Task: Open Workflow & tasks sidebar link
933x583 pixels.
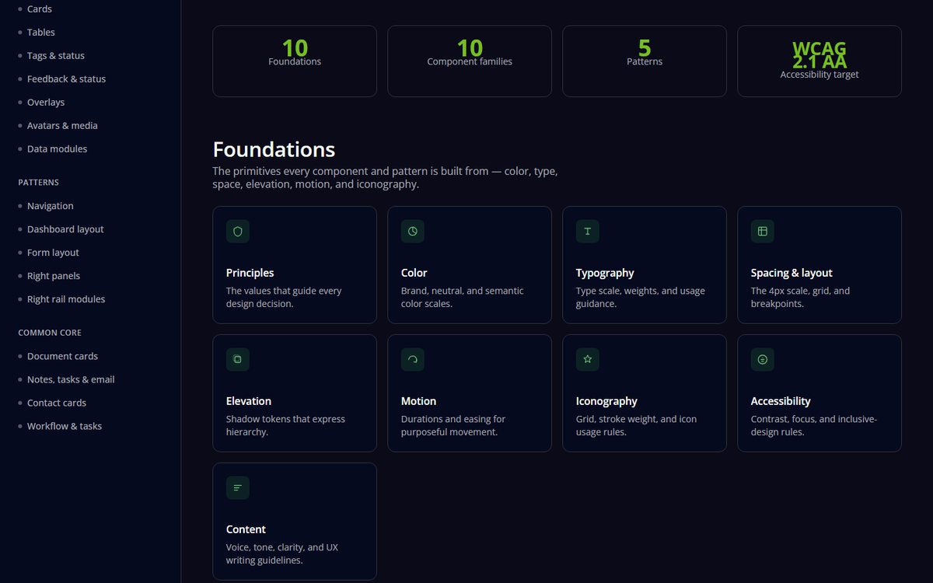Action: pos(65,426)
